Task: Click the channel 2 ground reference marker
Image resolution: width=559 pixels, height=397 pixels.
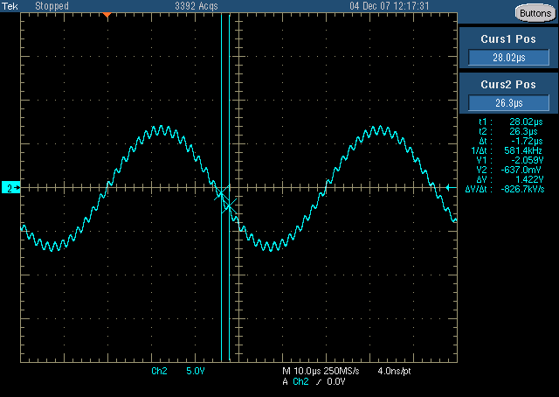Action: pyautogui.click(x=10, y=187)
